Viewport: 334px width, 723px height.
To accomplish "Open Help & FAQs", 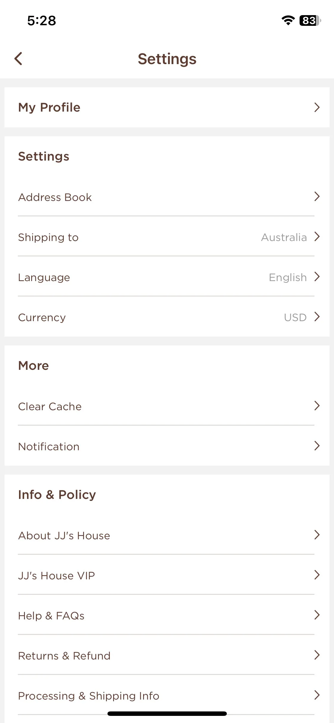I will pos(167,616).
